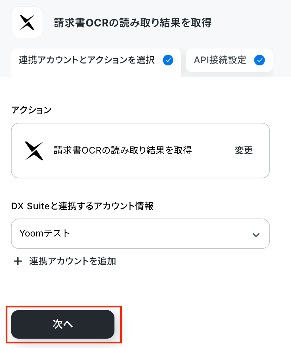Click the chevron arrow in account selector
This screenshot has width=291, height=348.
click(x=256, y=235)
